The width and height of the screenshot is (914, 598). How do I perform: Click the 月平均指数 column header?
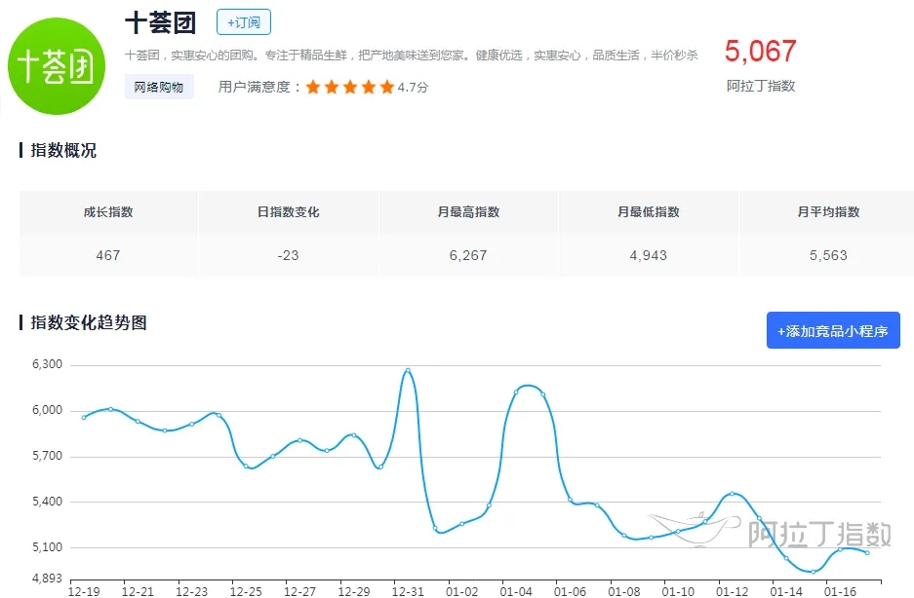828,212
